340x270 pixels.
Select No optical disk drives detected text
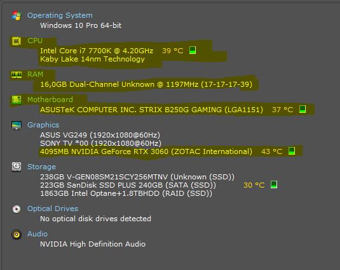[95, 219]
